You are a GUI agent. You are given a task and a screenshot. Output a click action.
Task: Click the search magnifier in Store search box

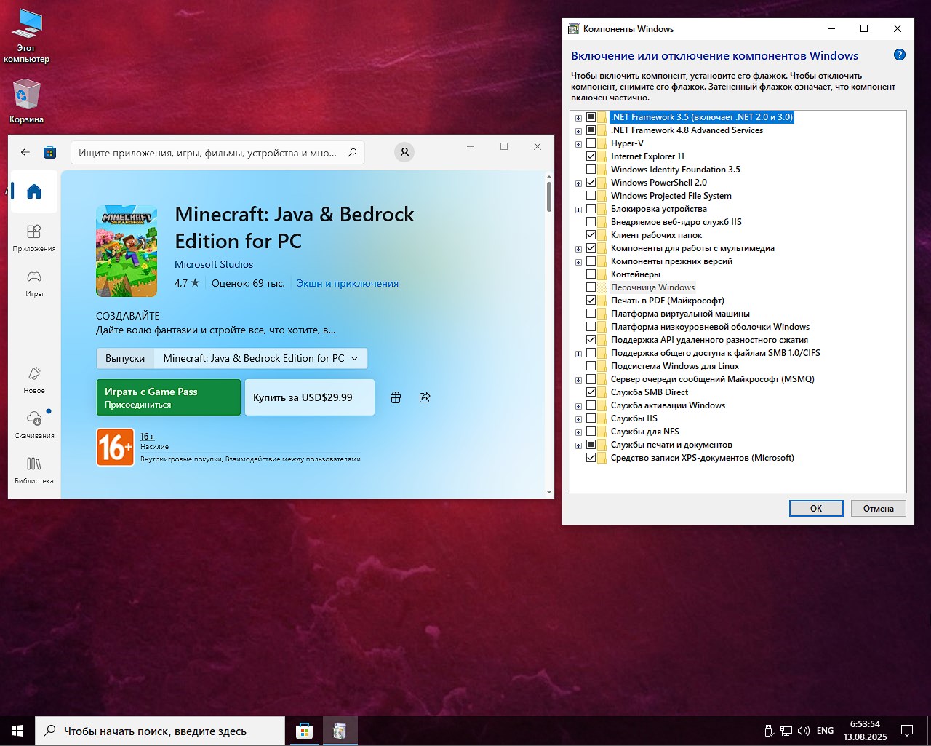[352, 153]
